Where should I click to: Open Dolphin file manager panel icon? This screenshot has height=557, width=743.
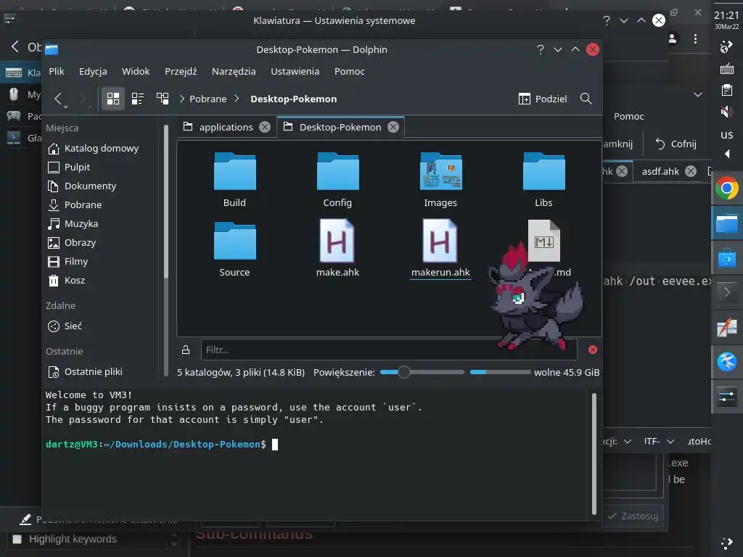coord(727,223)
